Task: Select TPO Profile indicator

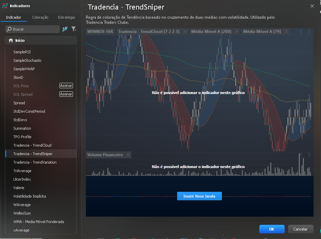Action: [x=41, y=137]
